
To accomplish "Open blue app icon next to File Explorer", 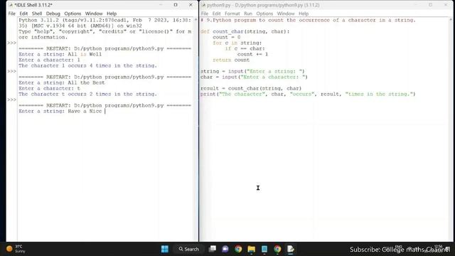I will point(264,249).
